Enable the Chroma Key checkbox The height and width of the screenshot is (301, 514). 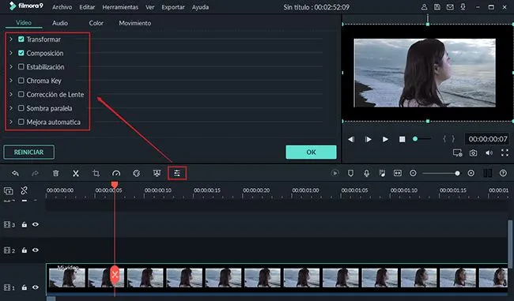(21, 81)
